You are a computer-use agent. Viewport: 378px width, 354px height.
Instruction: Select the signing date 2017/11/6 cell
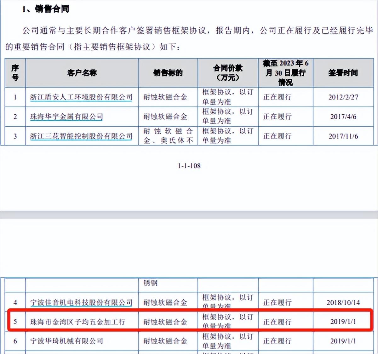coord(343,136)
